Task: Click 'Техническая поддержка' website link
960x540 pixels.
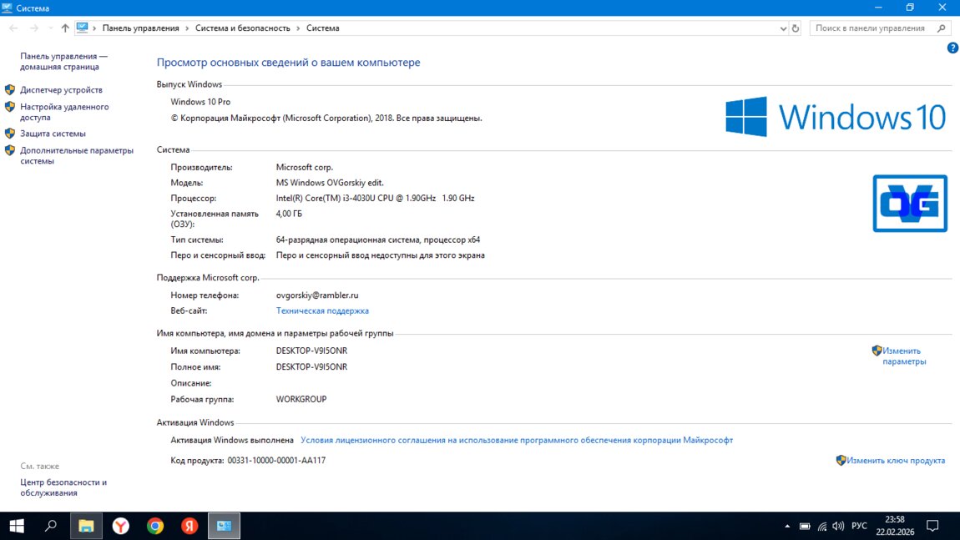Action: coord(322,311)
